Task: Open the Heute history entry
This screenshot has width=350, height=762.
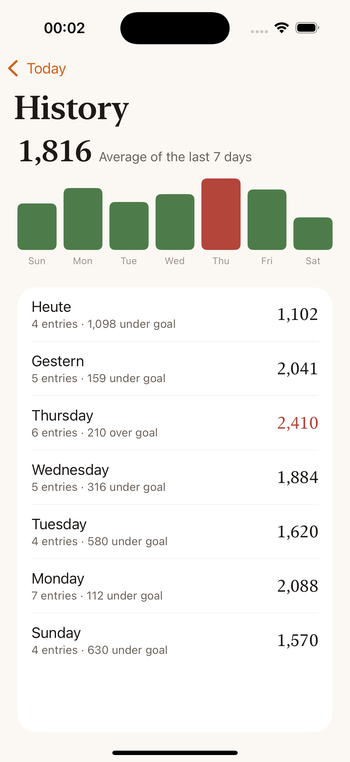Action: pyautogui.click(x=175, y=314)
